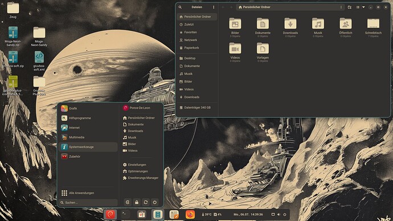The image size is (393, 221).
Task: Select the gruvbox-soft.xml desktop file
Action: pyautogui.click(x=39, y=61)
